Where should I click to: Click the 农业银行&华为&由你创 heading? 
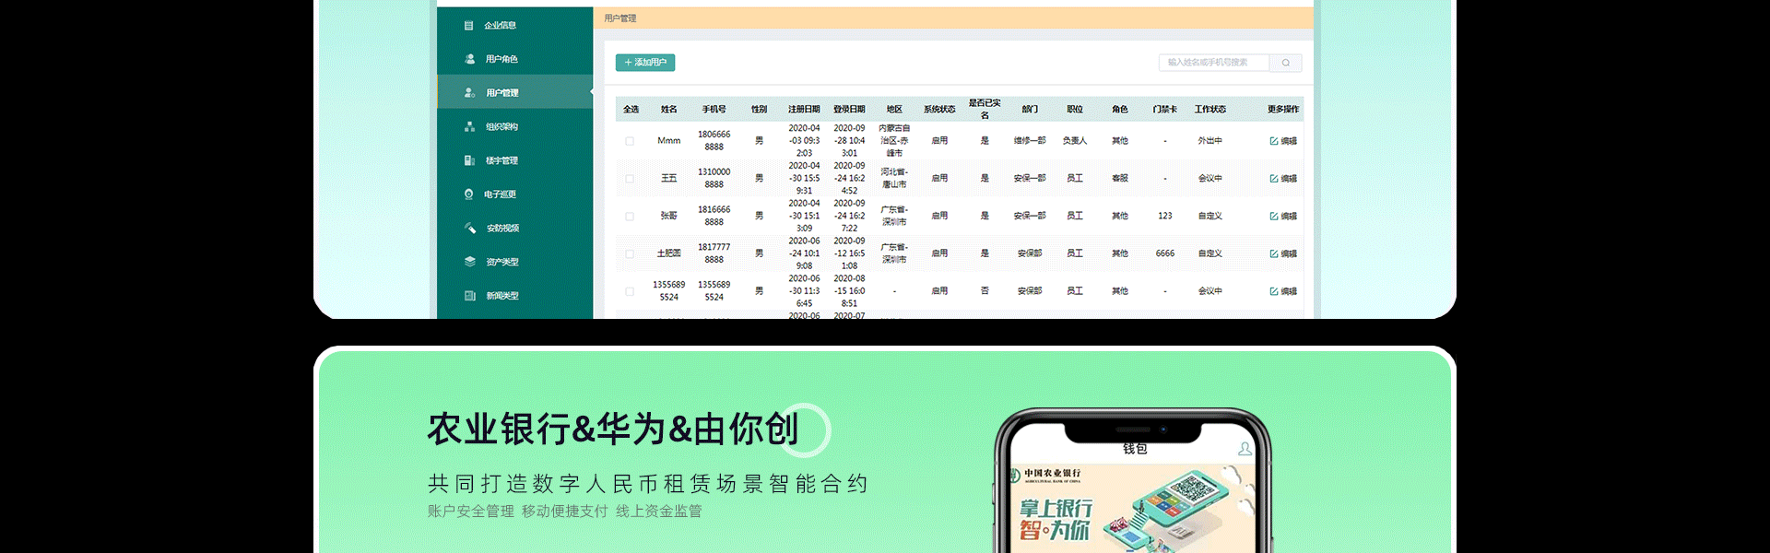click(x=613, y=429)
